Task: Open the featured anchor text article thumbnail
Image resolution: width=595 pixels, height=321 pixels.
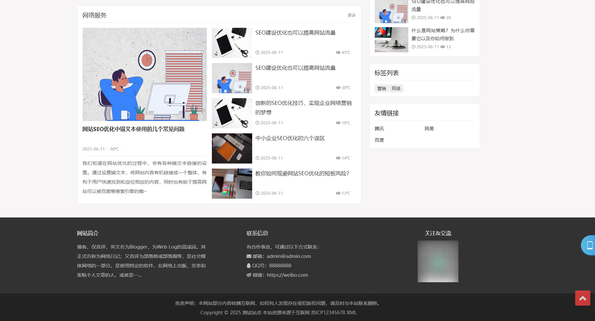Action: tap(144, 74)
